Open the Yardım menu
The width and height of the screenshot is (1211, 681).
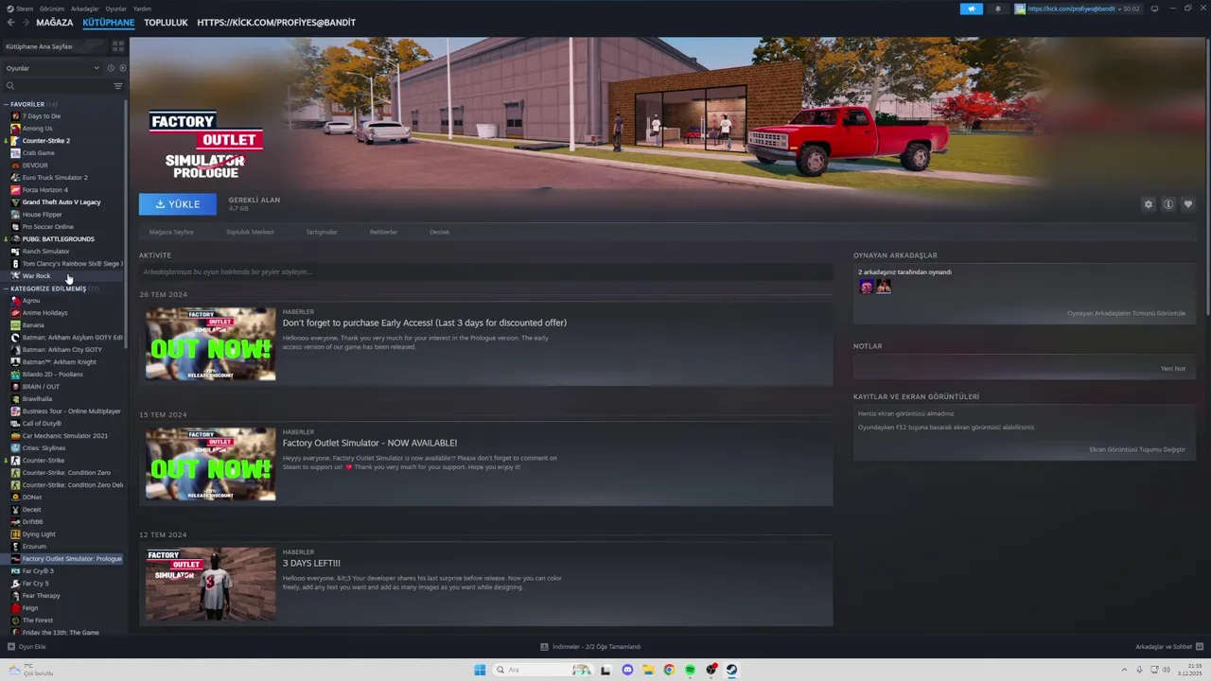(142, 9)
